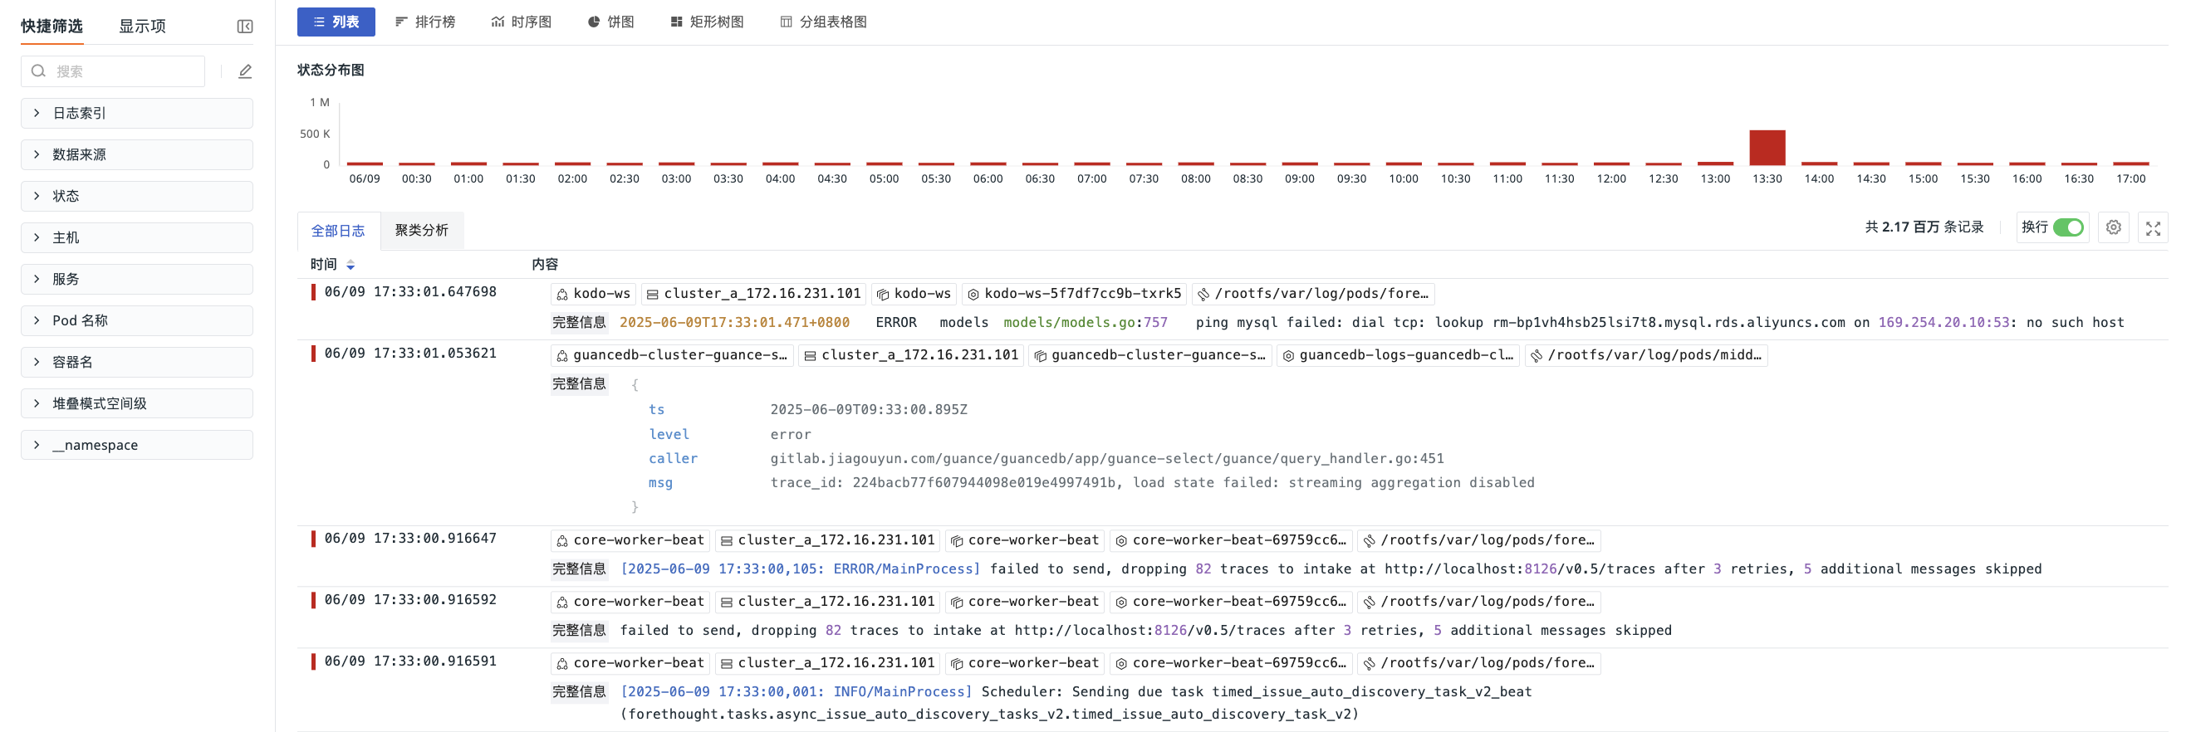This screenshot has width=2191, height=732.
Task: Click the 时间 column header
Action: (323, 266)
